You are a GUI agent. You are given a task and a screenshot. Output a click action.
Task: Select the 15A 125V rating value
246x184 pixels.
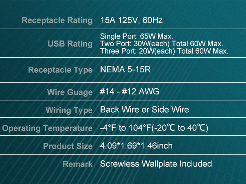click(x=122, y=20)
